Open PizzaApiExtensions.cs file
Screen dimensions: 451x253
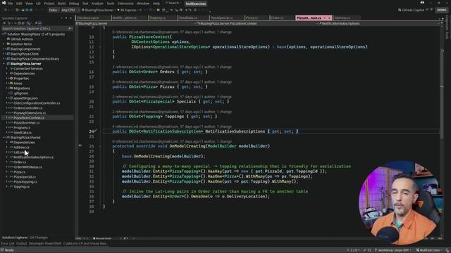pos(30,112)
